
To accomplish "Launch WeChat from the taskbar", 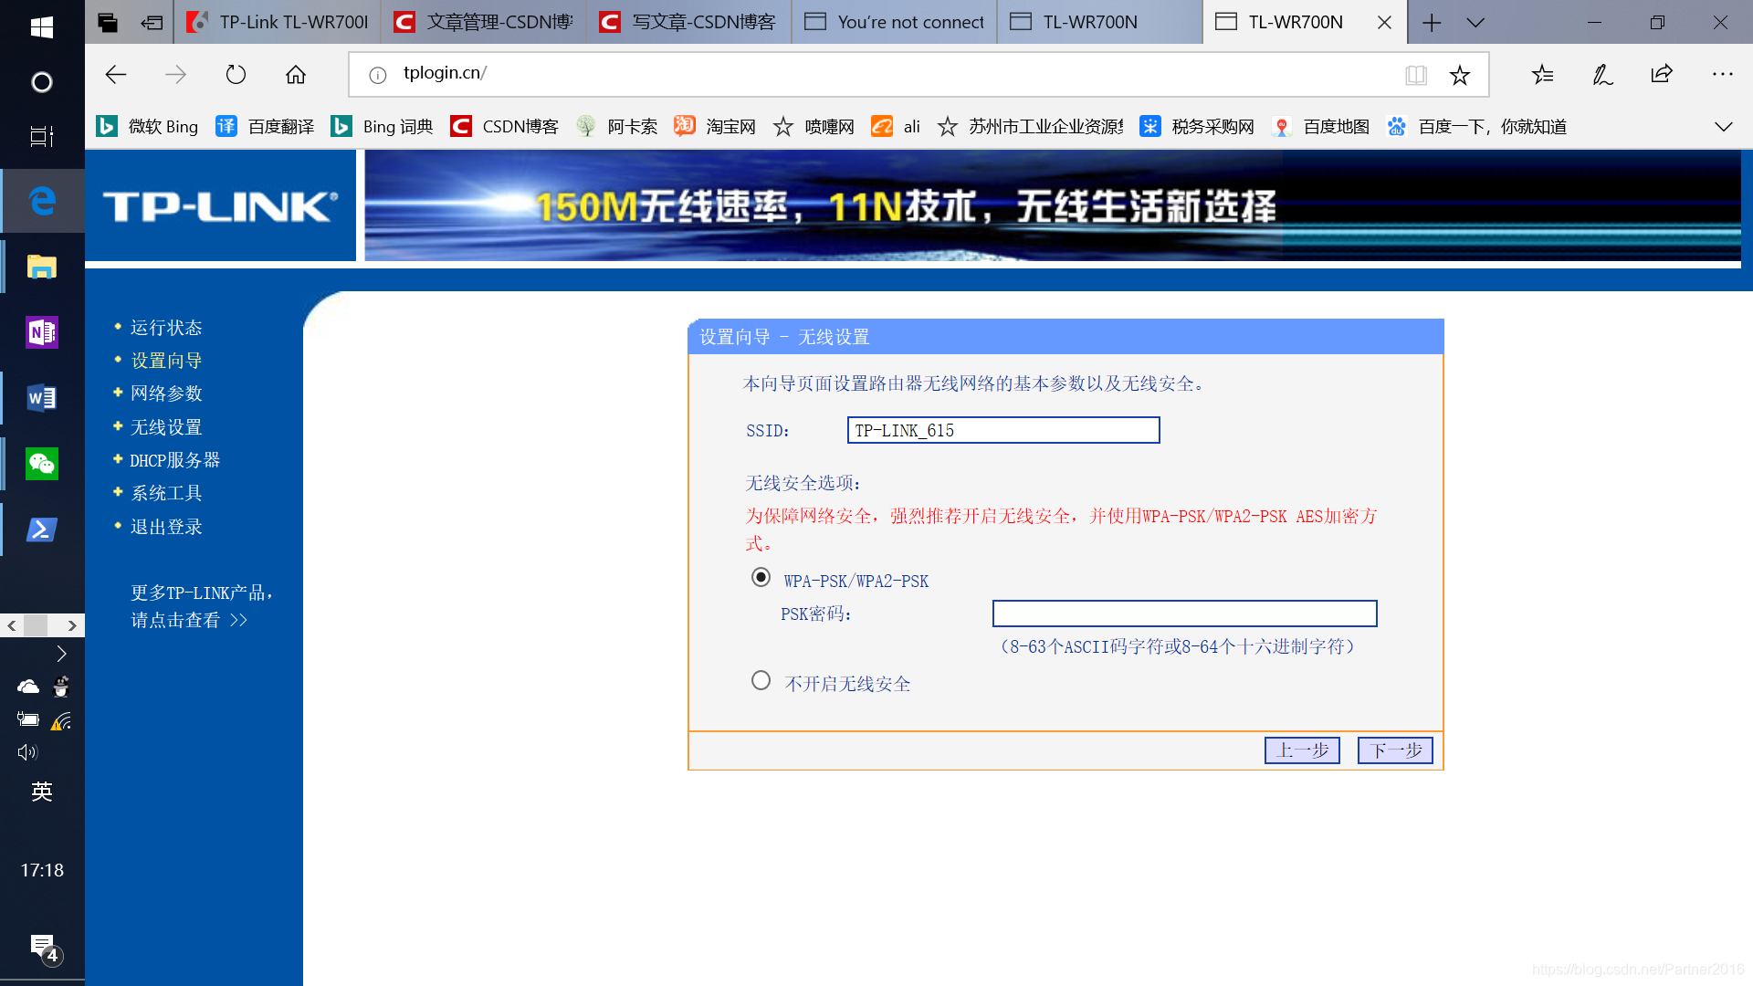I will click(42, 464).
